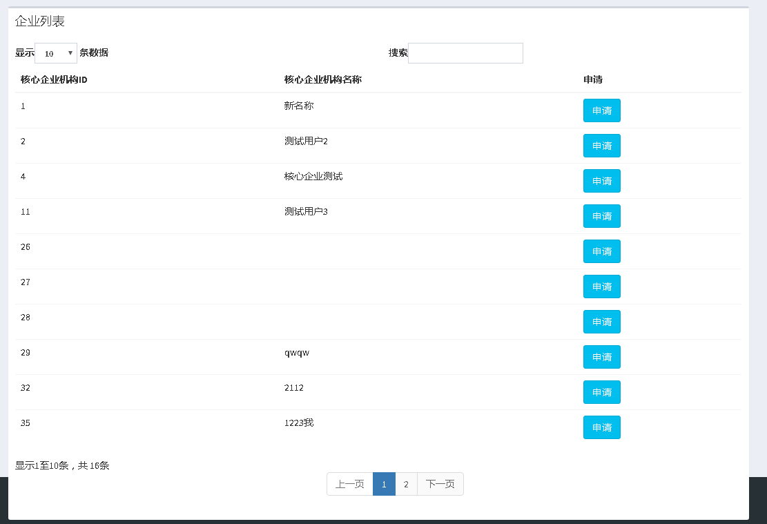Click 申请 button for 测试用户3
The image size is (767, 524).
601,215
